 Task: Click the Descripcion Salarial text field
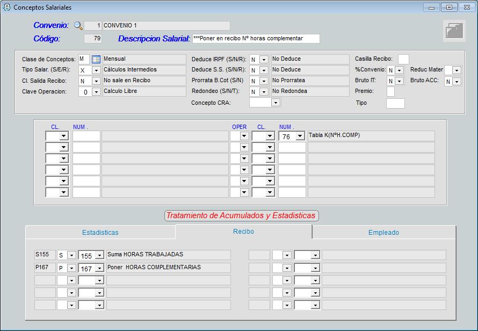click(256, 39)
